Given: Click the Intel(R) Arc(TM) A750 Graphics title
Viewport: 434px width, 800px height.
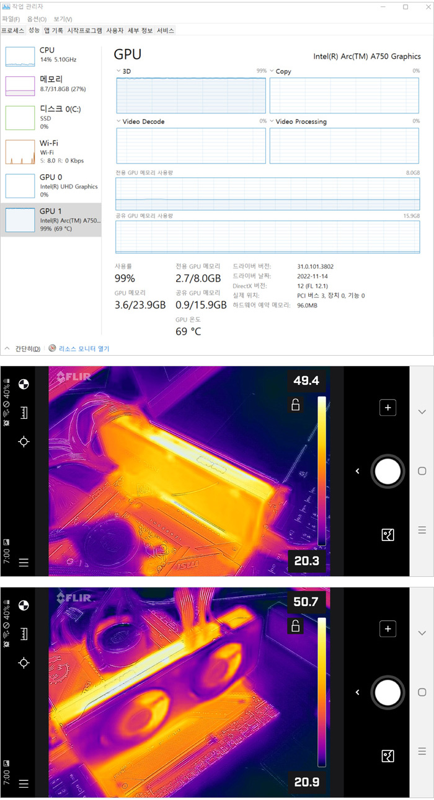Looking at the screenshot, I should [x=367, y=56].
